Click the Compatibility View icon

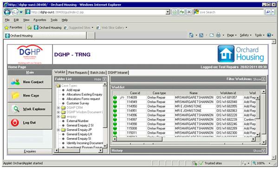175,12
